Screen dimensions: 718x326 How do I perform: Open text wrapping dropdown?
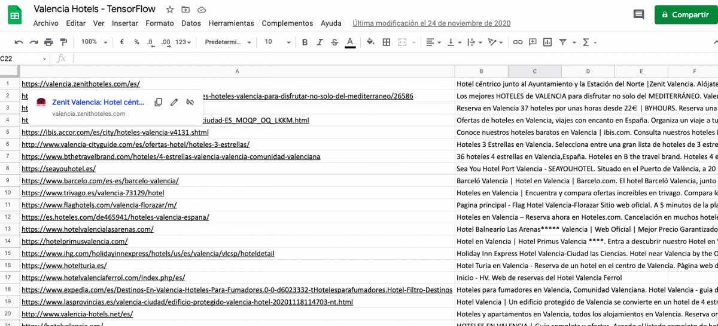474,42
